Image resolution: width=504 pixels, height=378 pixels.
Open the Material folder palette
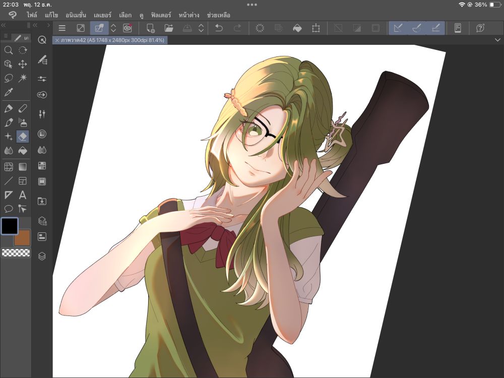[42, 202]
